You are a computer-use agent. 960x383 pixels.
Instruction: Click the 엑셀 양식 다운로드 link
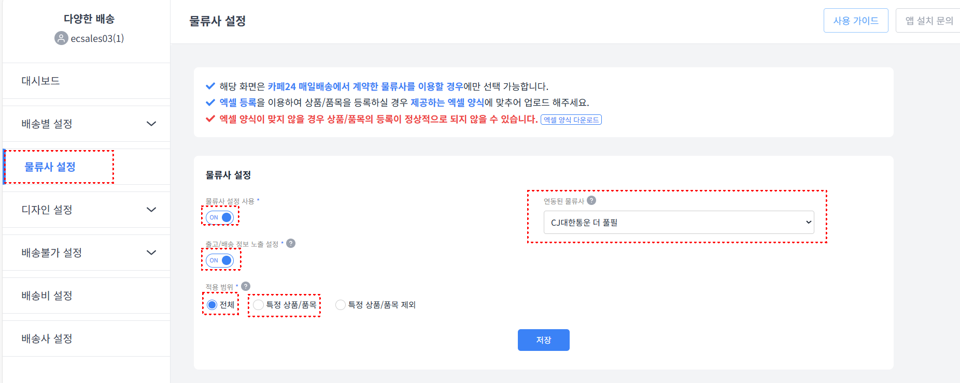tap(571, 120)
